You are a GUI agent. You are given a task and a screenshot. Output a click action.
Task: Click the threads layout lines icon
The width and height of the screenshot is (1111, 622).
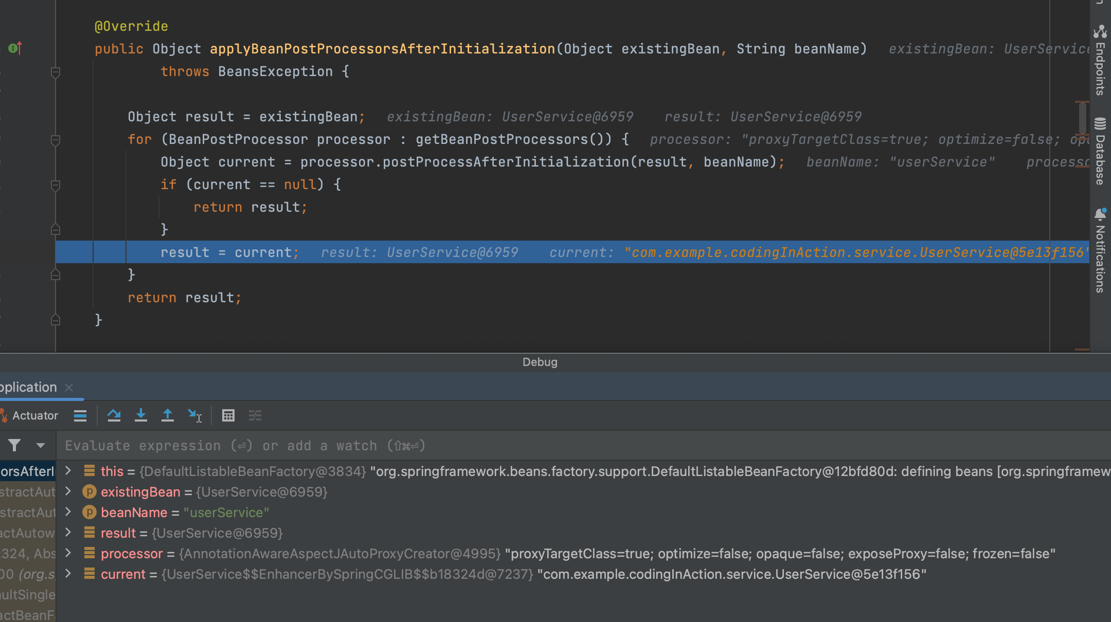tap(80, 415)
